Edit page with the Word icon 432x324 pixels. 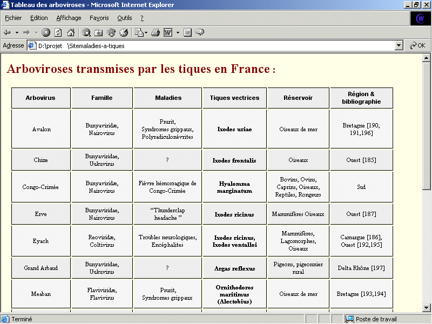[168, 32]
